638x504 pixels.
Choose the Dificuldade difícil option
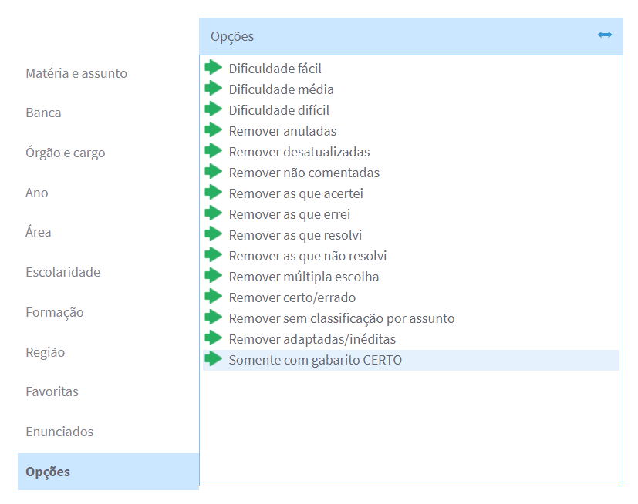[278, 110]
